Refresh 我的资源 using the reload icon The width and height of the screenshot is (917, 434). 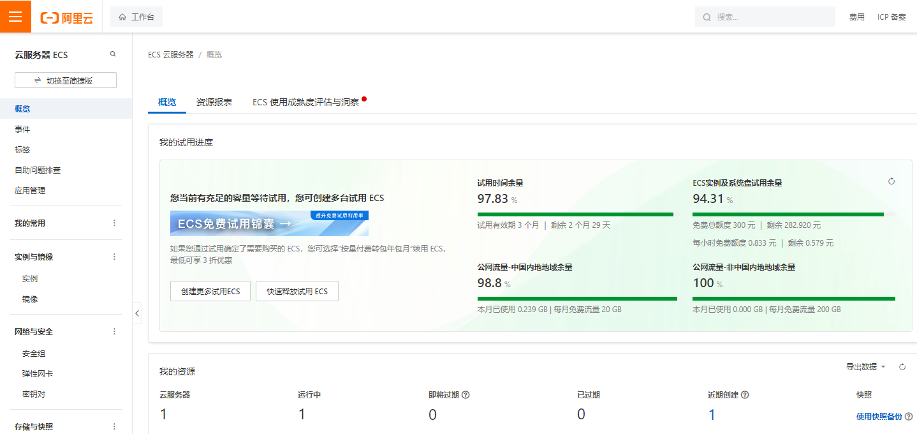pyautogui.click(x=902, y=367)
